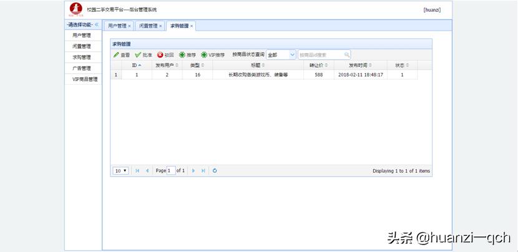Screen dimensions: 518x252
Task: Sort by the 标题 column header
Action: [258, 65]
